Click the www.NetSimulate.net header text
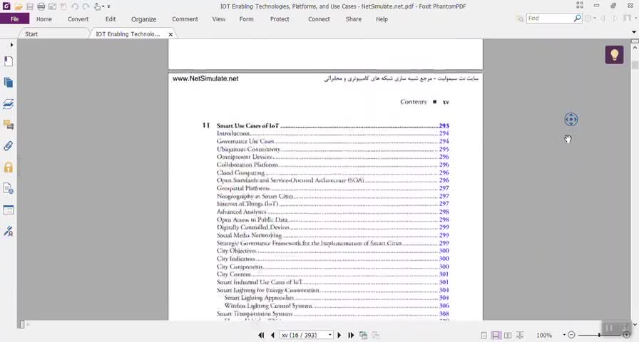Image resolution: width=639 pixels, height=342 pixels. [205, 78]
